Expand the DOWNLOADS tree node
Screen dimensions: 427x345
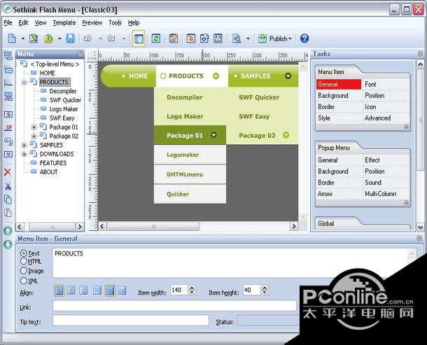coord(24,154)
